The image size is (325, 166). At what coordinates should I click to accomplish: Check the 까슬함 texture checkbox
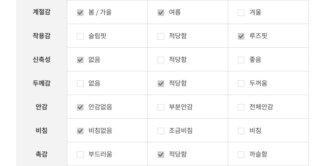(x=241, y=155)
